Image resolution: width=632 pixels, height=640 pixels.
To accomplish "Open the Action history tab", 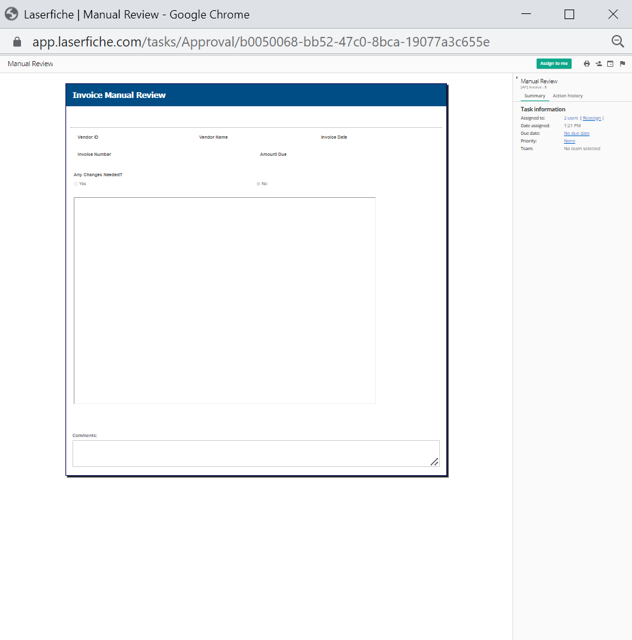I will click(568, 96).
